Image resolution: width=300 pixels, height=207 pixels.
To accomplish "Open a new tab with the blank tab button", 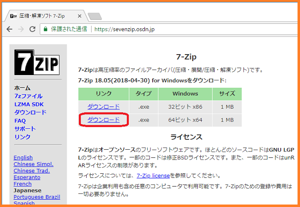I will point(95,16).
